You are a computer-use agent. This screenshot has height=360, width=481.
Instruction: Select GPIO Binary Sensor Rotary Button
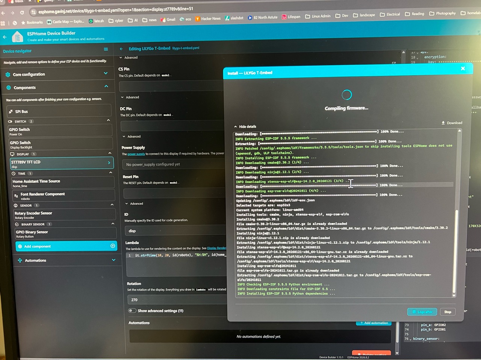pos(65,234)
